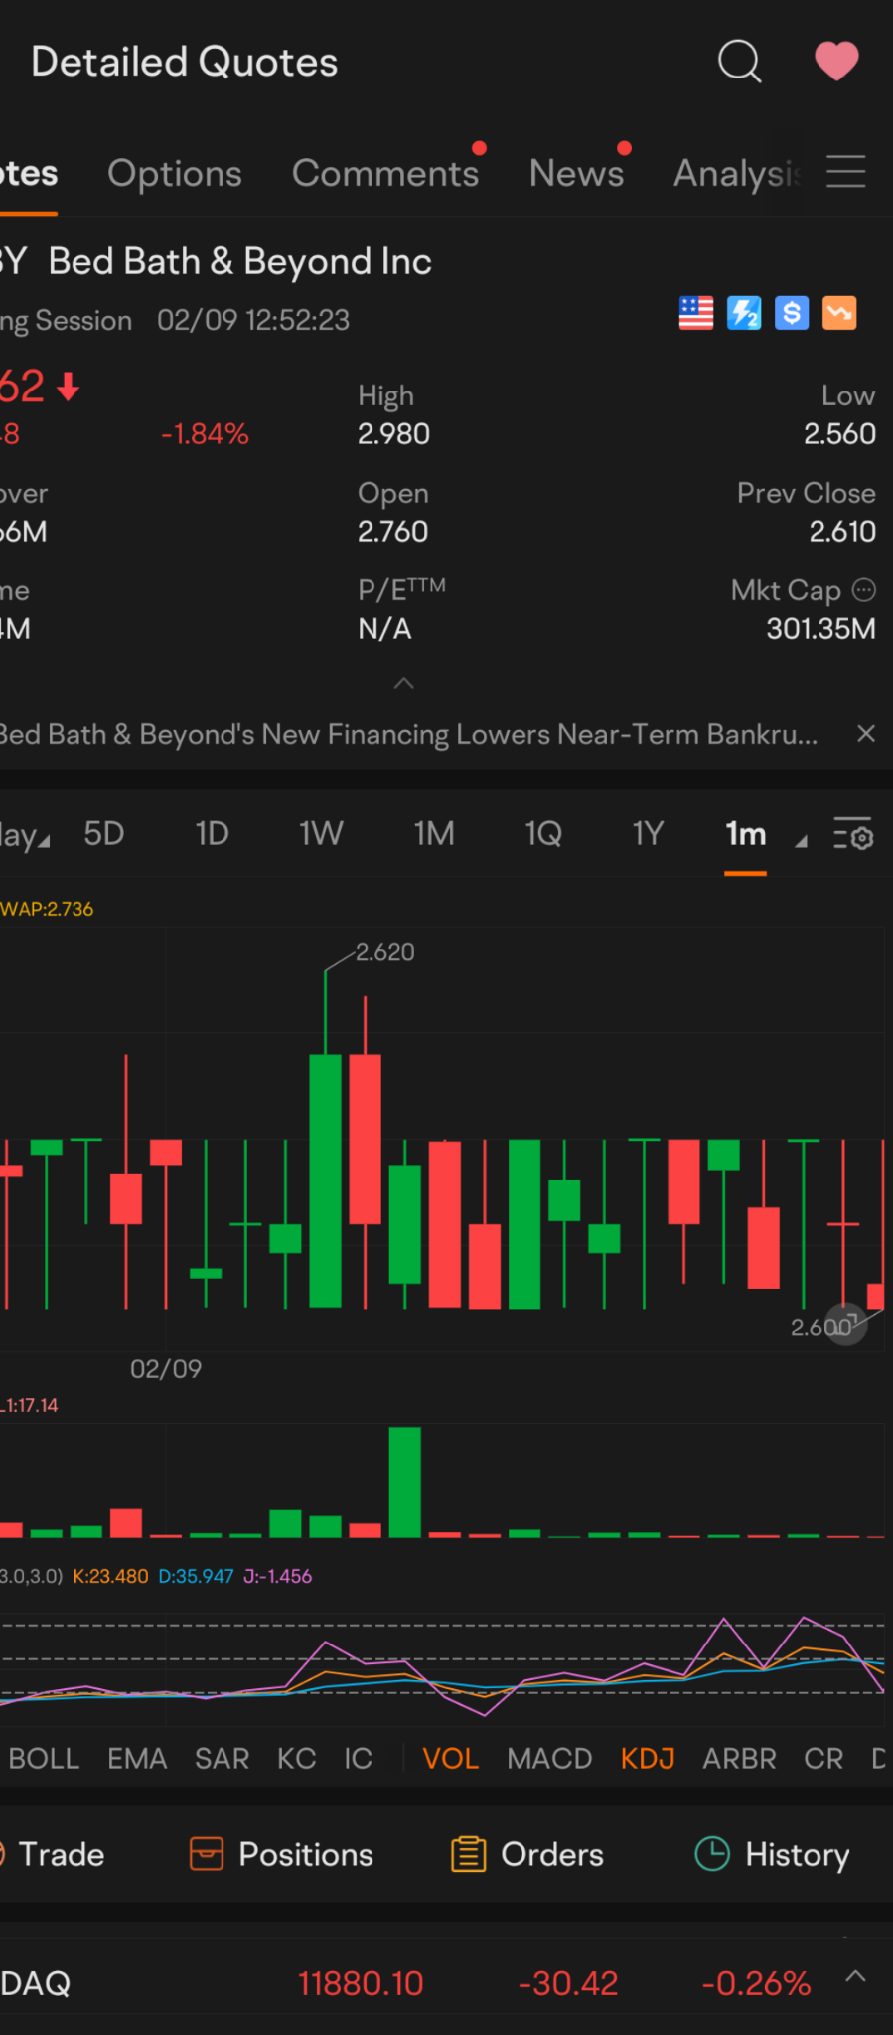Toggle CR indicator

tap(823, 1758)
